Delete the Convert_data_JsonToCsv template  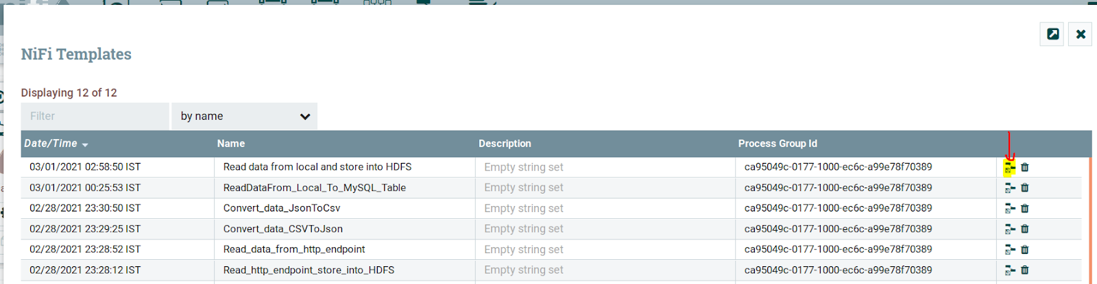coord(1025,208)
